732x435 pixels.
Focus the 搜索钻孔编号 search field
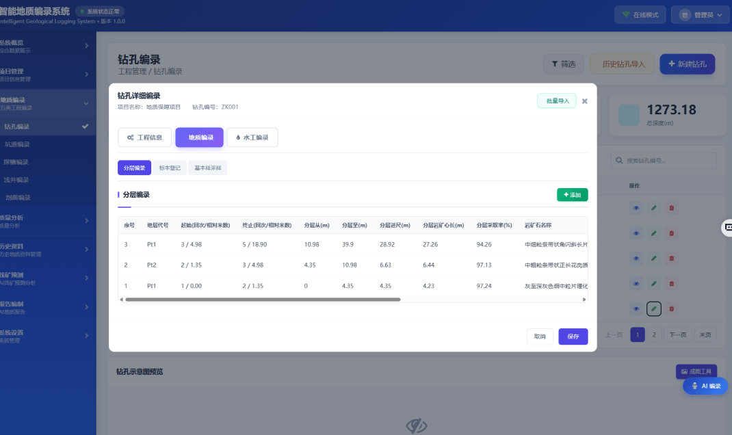point(664,161)
